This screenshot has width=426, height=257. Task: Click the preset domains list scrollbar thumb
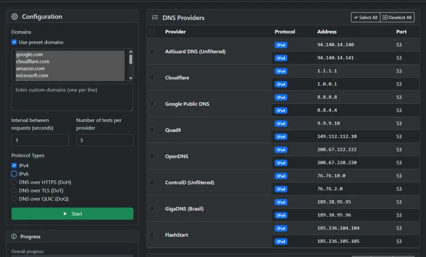(x=131, y=59)
